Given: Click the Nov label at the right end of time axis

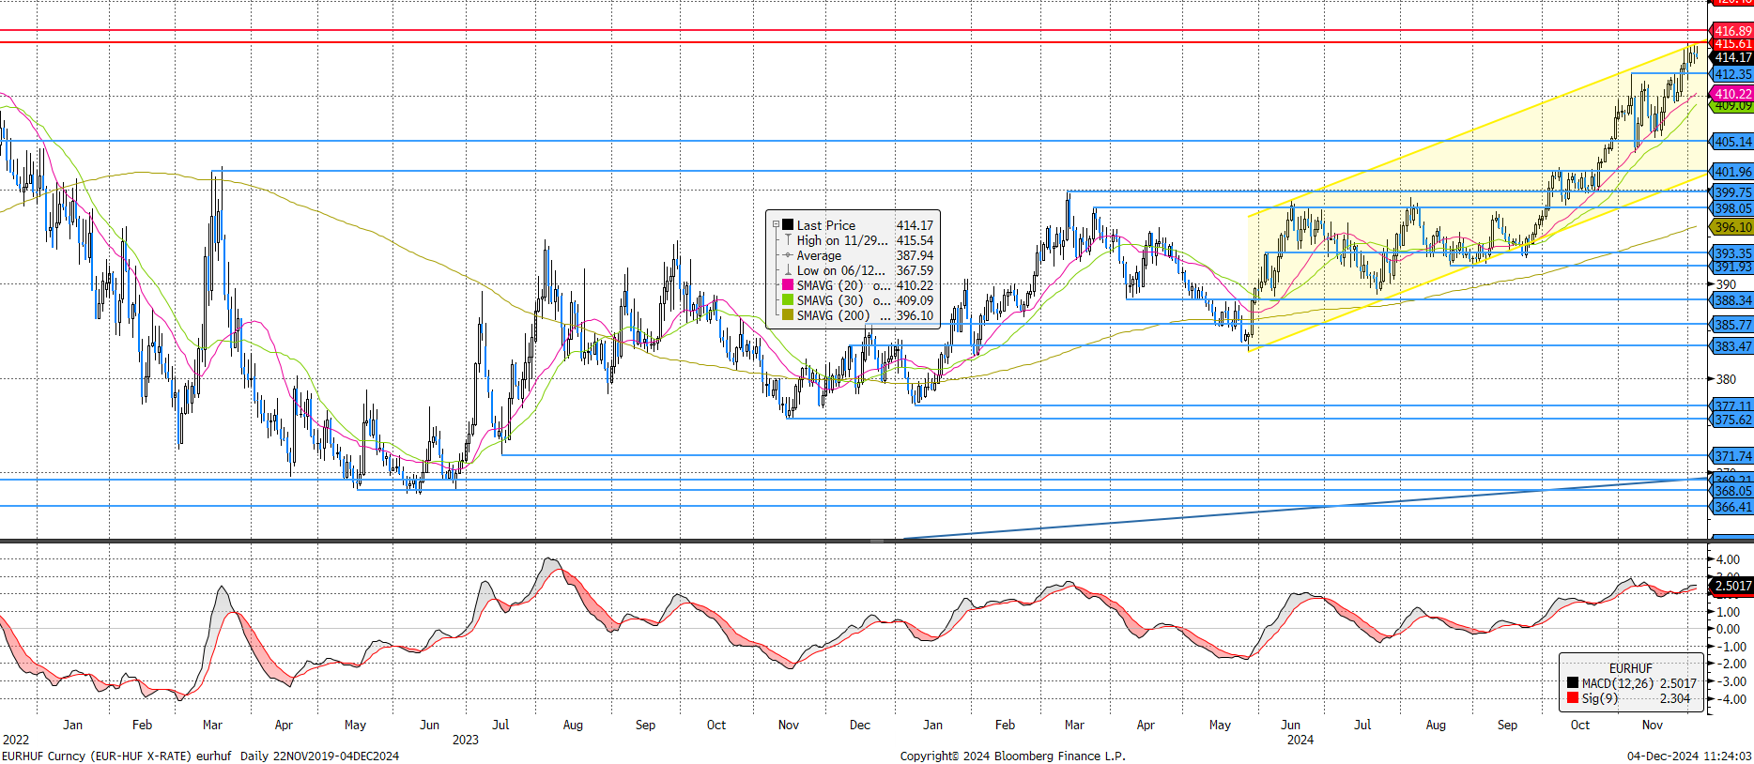Looking at the screenshot, I should tap(1653, 725).
